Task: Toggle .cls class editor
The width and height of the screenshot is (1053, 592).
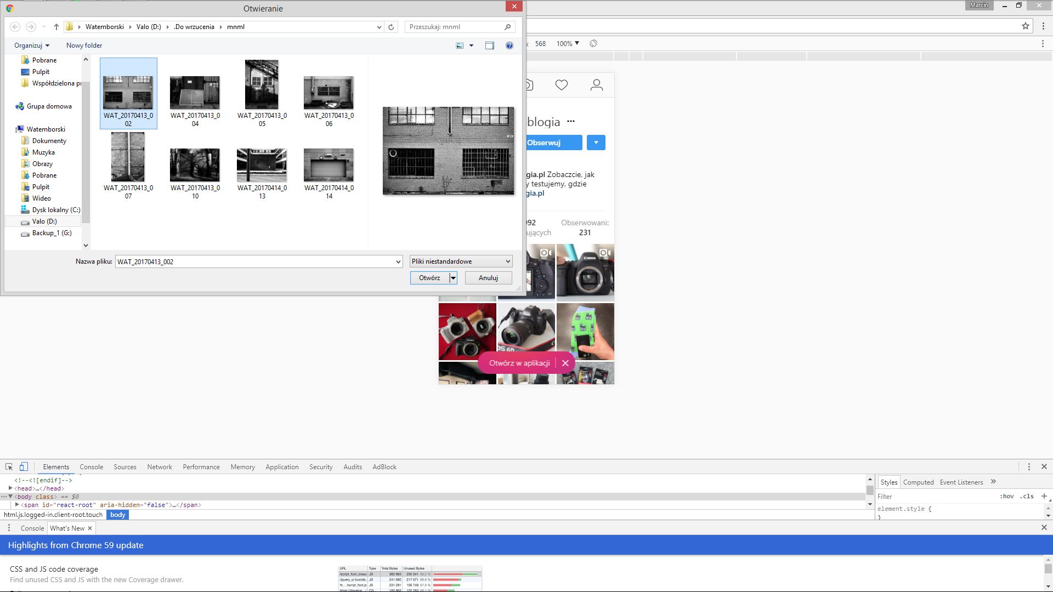Action: [1027, 496]
